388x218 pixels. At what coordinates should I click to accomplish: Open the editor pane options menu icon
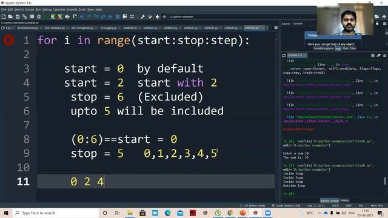[276, 28]
